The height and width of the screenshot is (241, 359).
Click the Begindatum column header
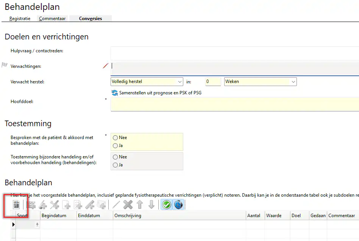pos(58,216)
